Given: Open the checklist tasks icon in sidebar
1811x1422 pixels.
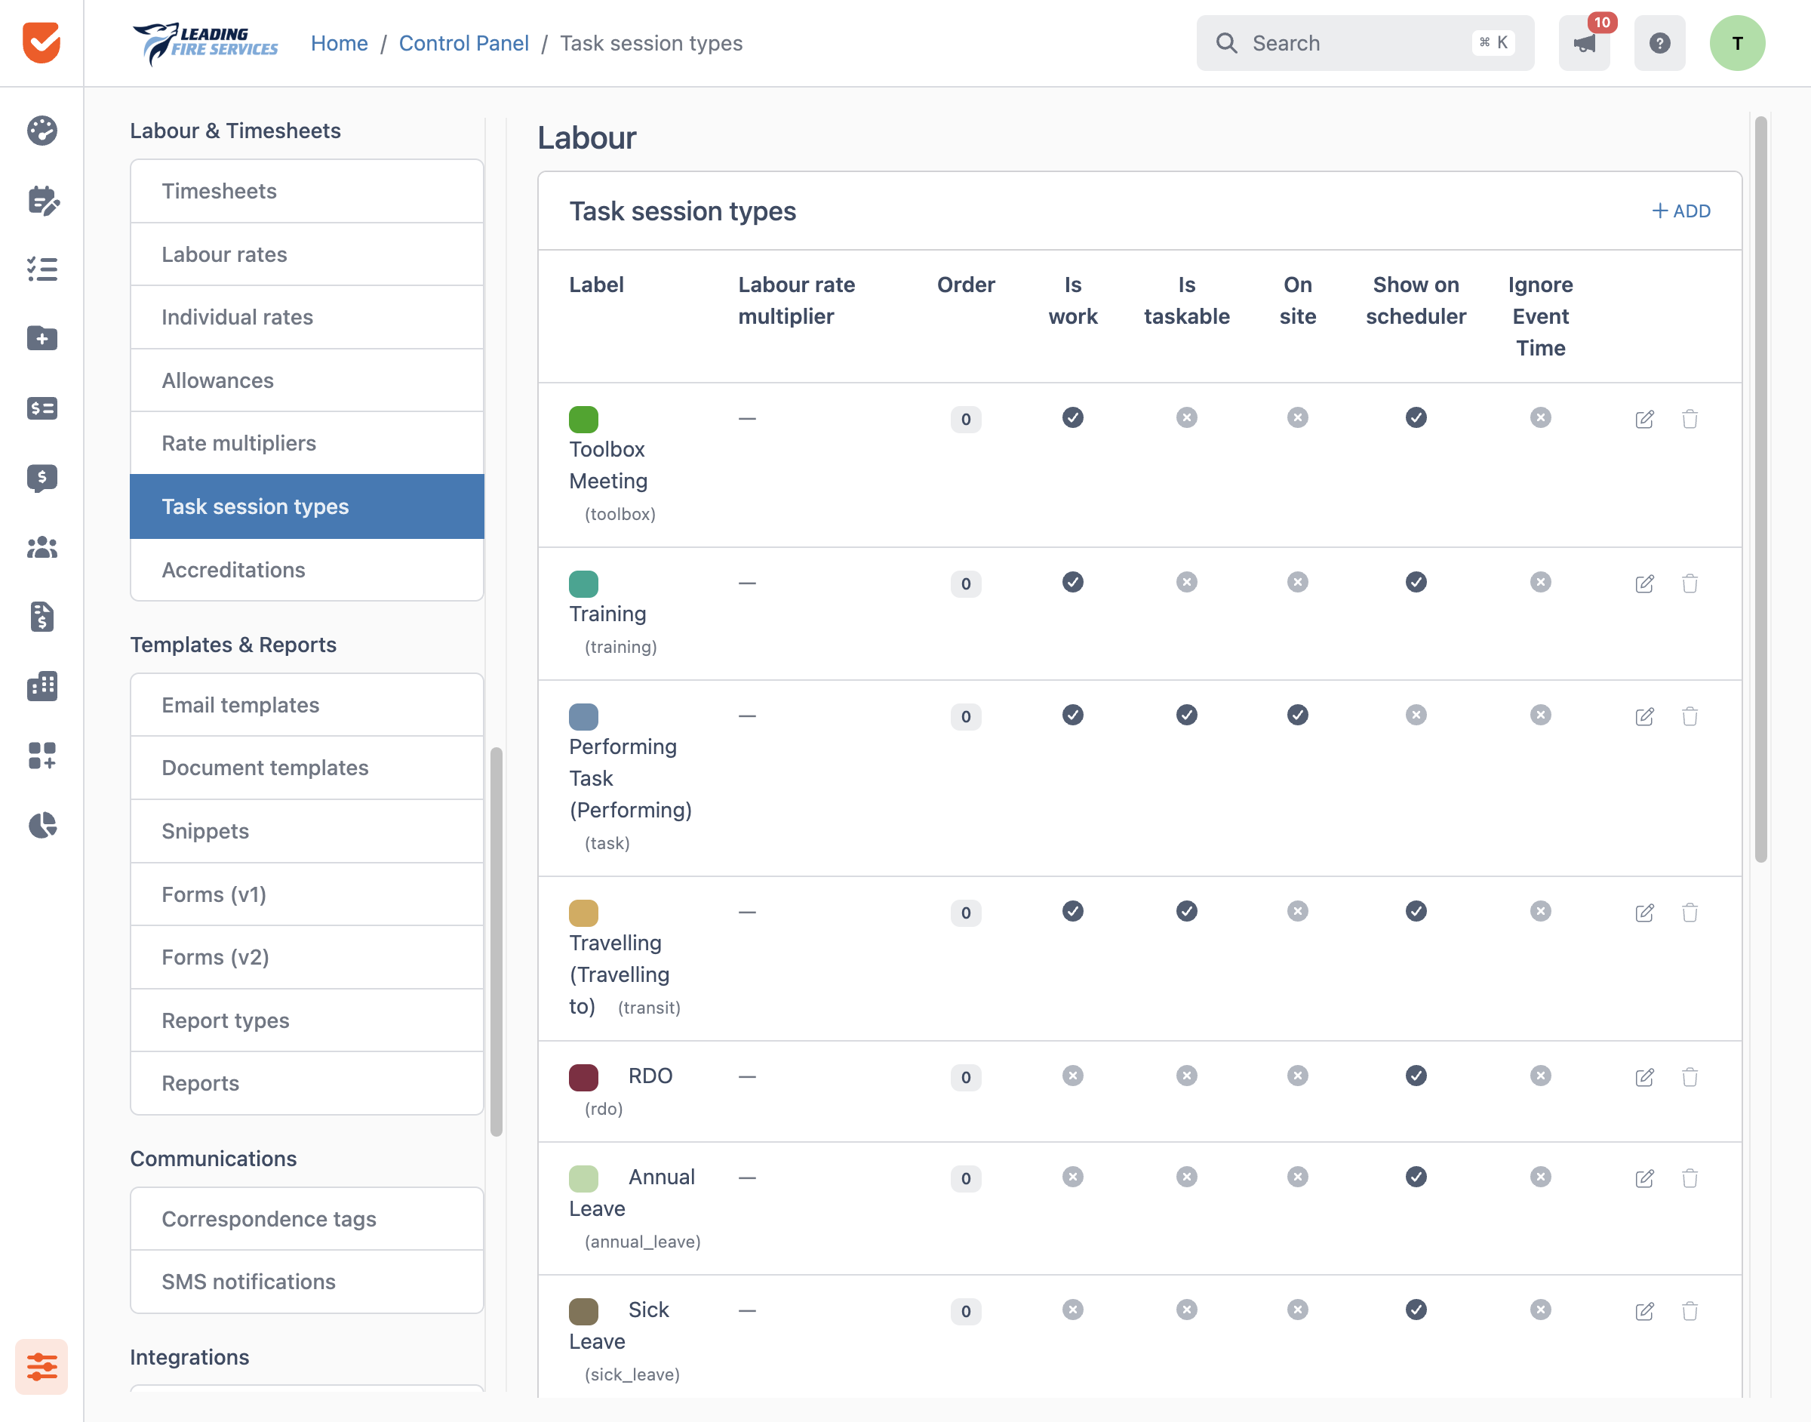Looking at the screenshot, I should click(x=42, y=269).
